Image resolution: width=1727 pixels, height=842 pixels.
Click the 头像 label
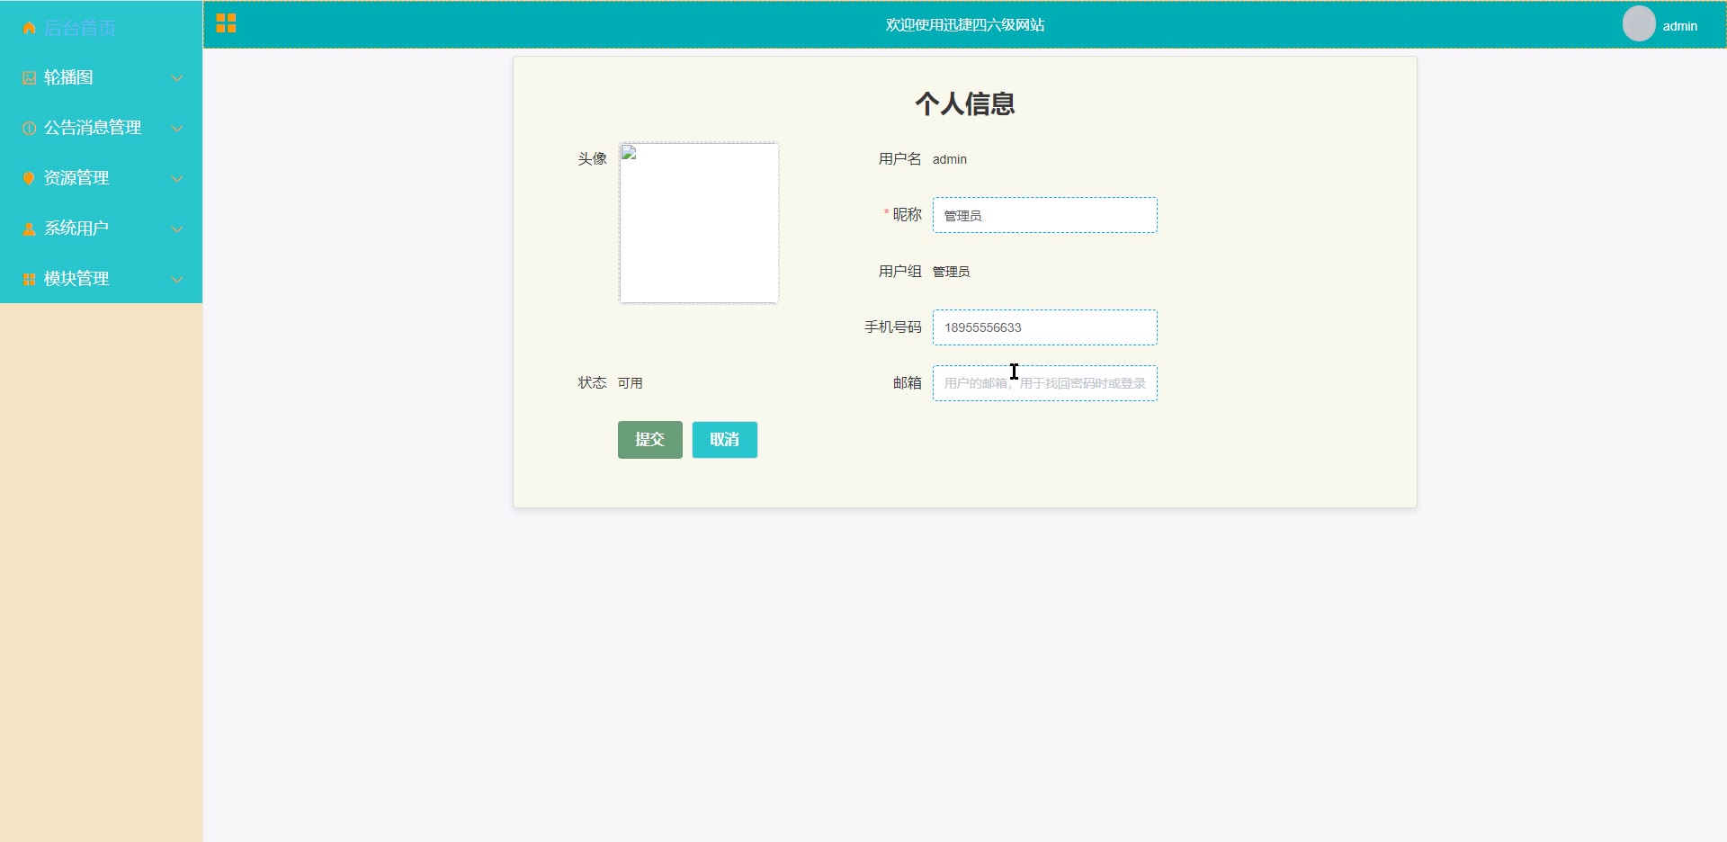tap(592, 159)
